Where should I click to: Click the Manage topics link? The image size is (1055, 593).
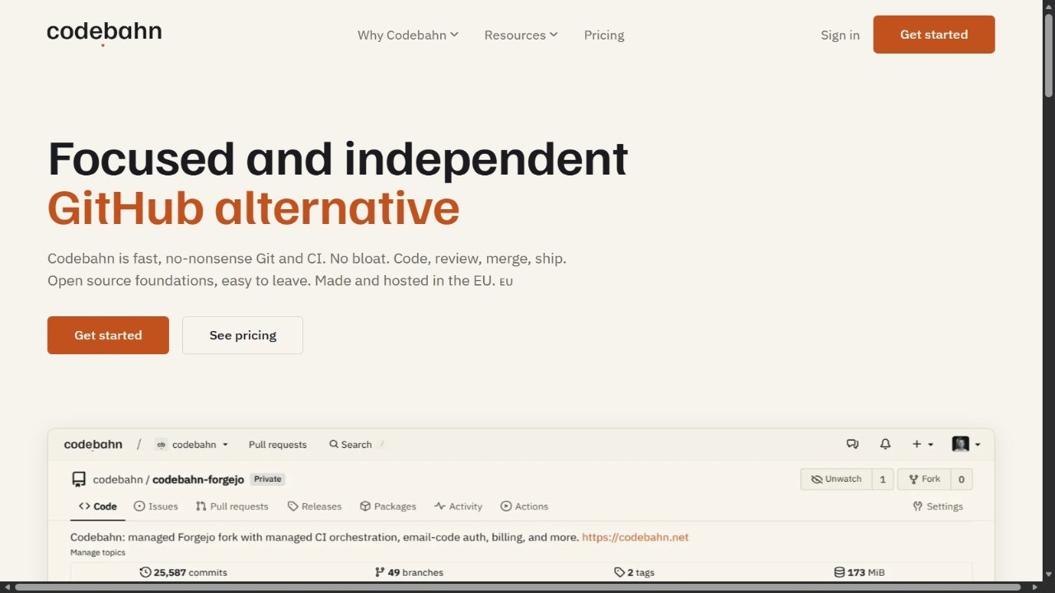click(98, 553)
